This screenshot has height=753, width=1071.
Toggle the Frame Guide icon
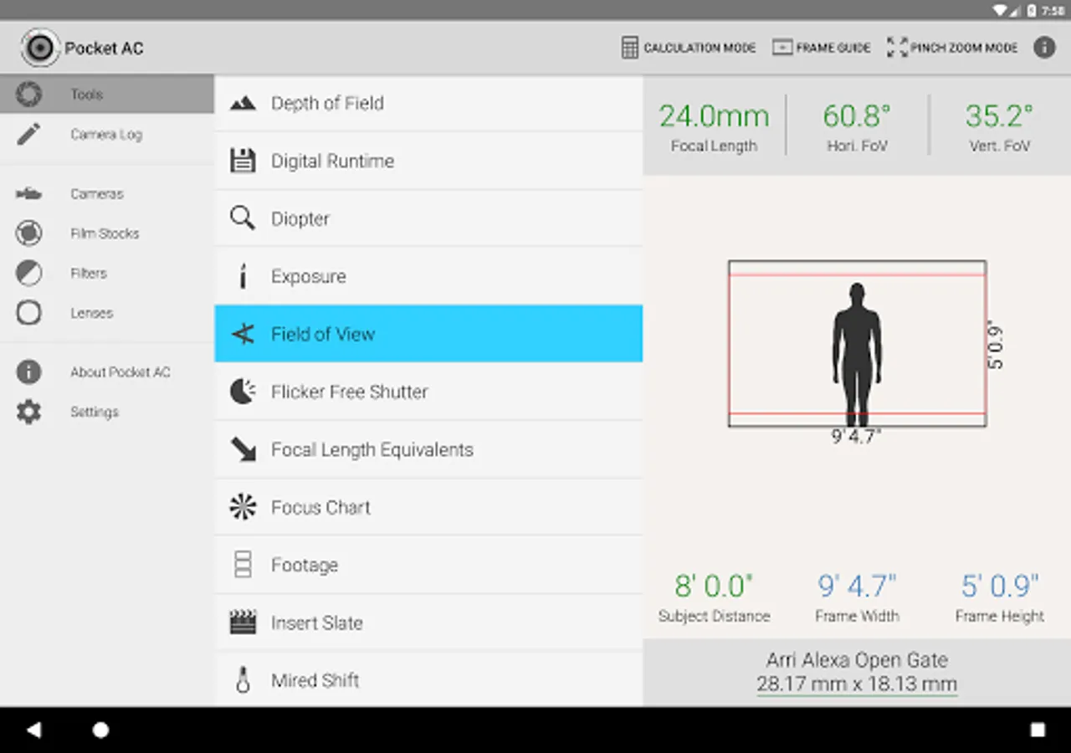pos(782,48)
